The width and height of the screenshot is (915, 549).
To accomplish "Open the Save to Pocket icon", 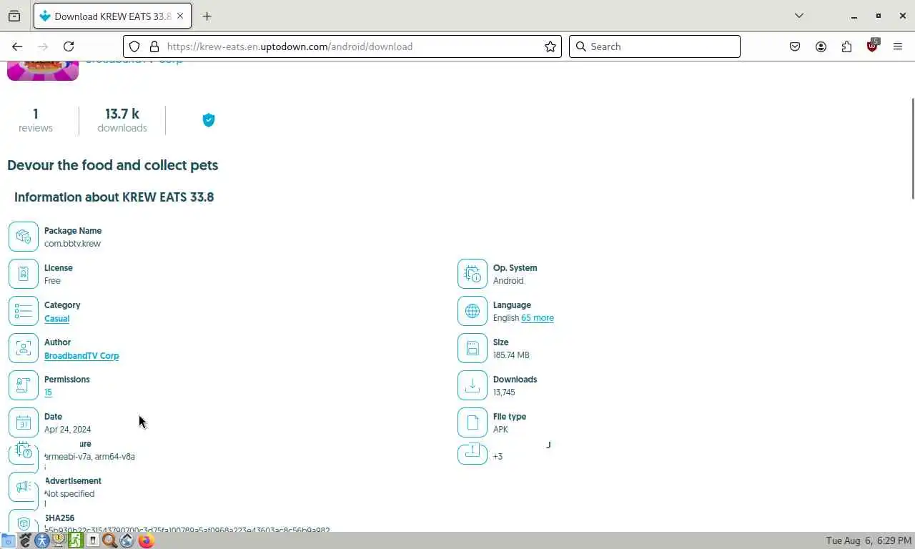I will [x=795, y=46].
